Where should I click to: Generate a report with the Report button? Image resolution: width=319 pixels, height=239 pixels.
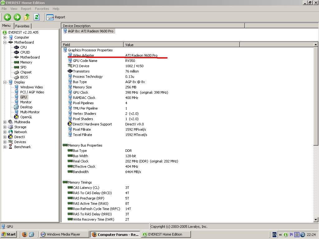click(x=56, y=17)
